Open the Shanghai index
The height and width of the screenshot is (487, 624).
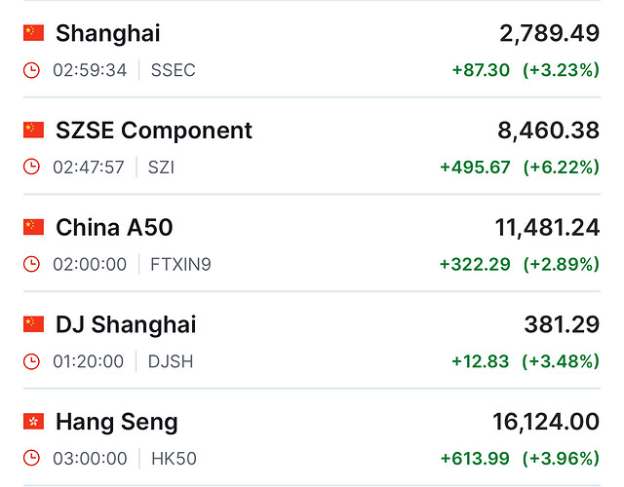click(107, 33)
